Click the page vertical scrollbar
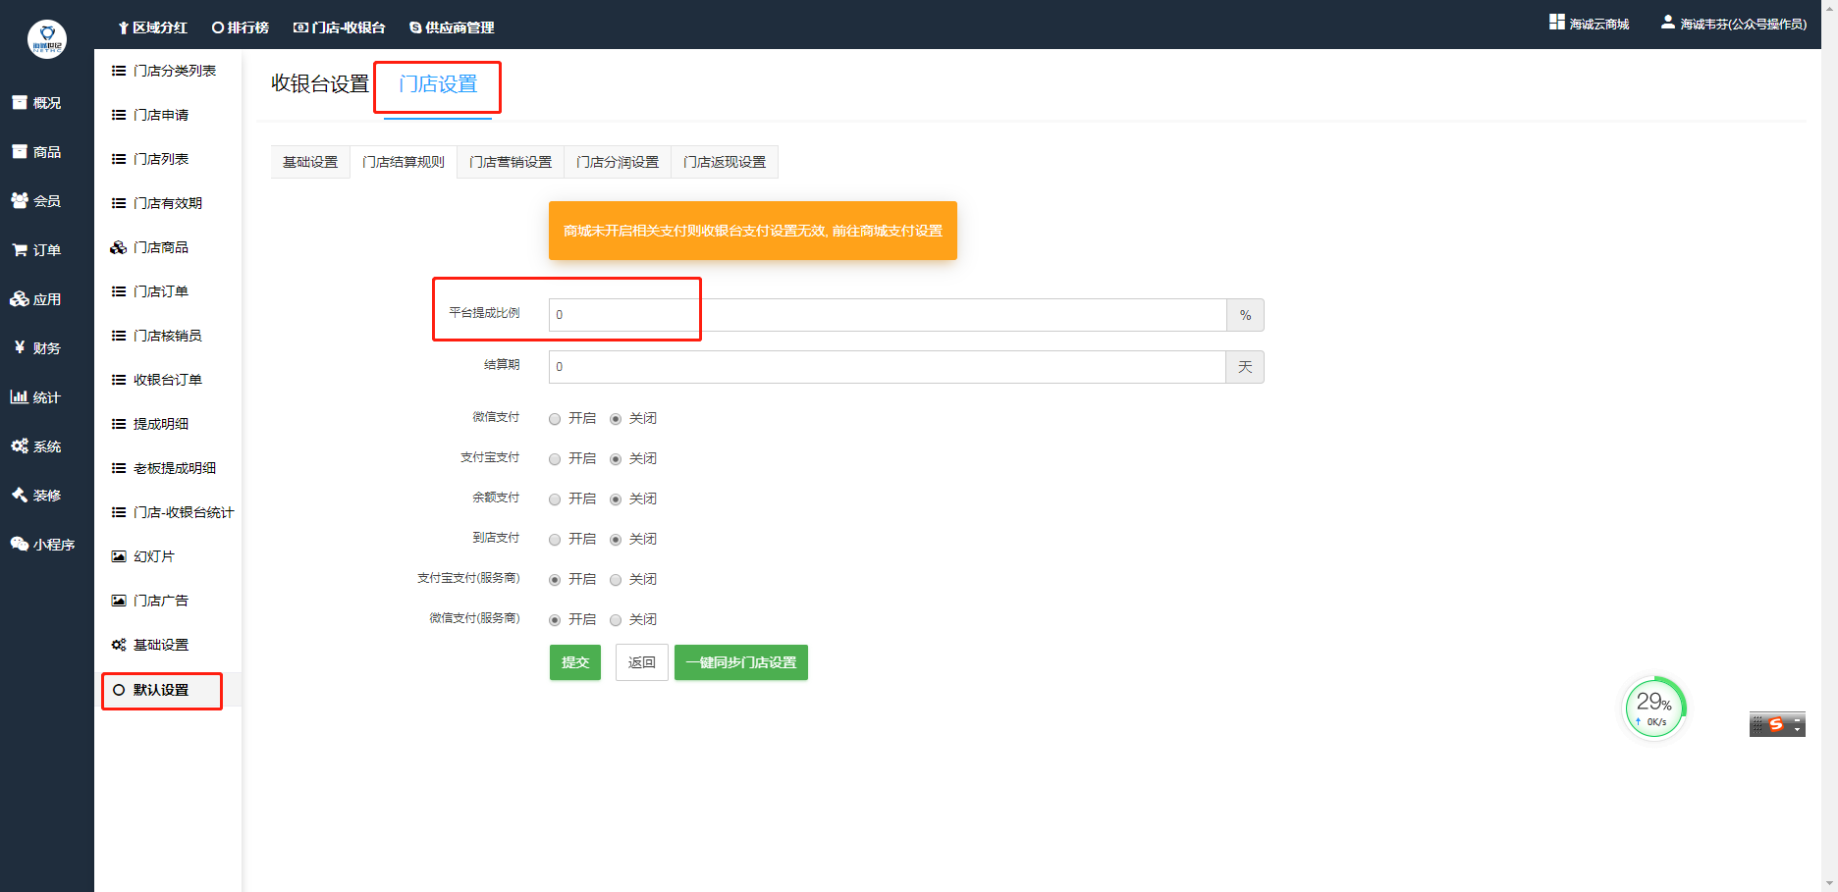This screenshot has height=892, width=1838. (x=1829, y=446)
